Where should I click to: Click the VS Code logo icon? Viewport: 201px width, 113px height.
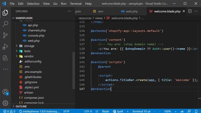click(4, 3)
